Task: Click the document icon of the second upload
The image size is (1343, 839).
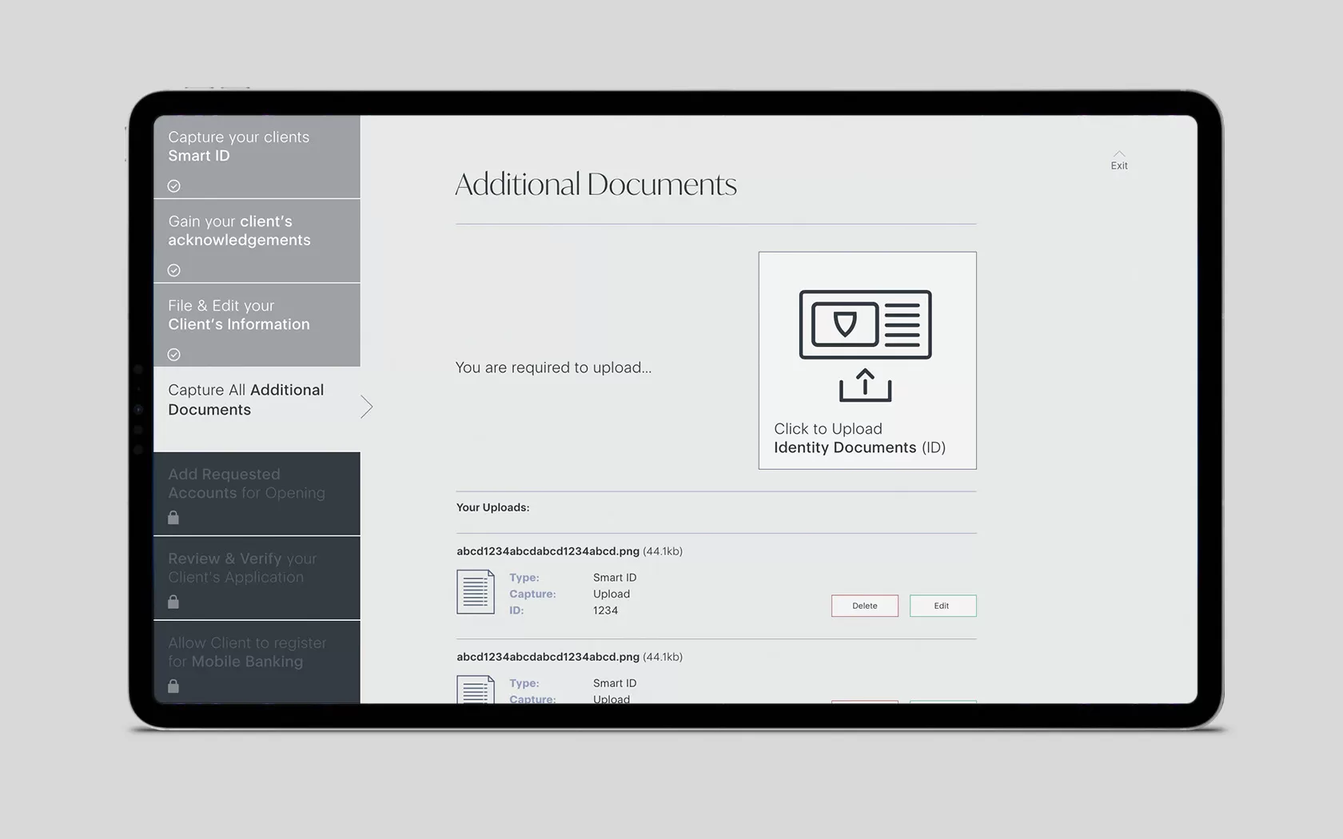Action: [476, 689]
